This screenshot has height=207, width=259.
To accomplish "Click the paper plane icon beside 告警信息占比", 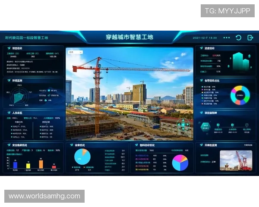I will coord(201,80).
